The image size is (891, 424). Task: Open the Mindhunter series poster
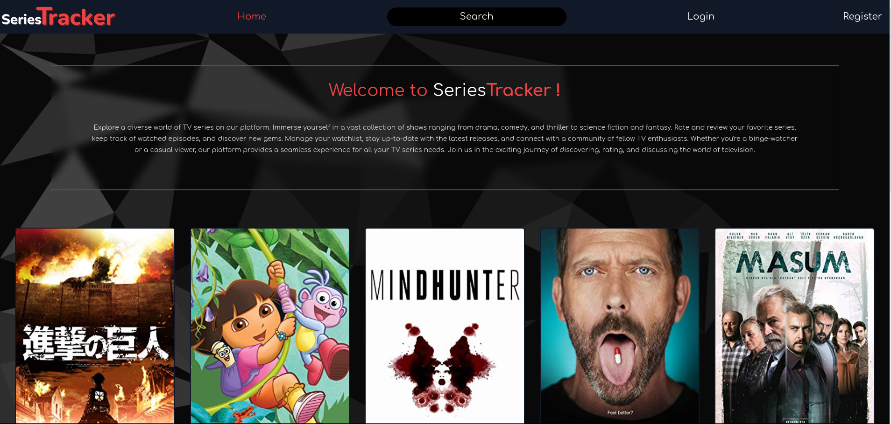click(445, 326)
